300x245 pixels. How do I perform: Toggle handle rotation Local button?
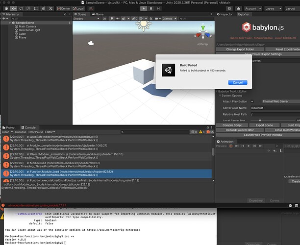point(78,8)
